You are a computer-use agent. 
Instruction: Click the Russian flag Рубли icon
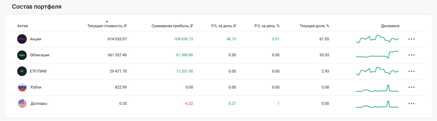click(x=22, y=87)
